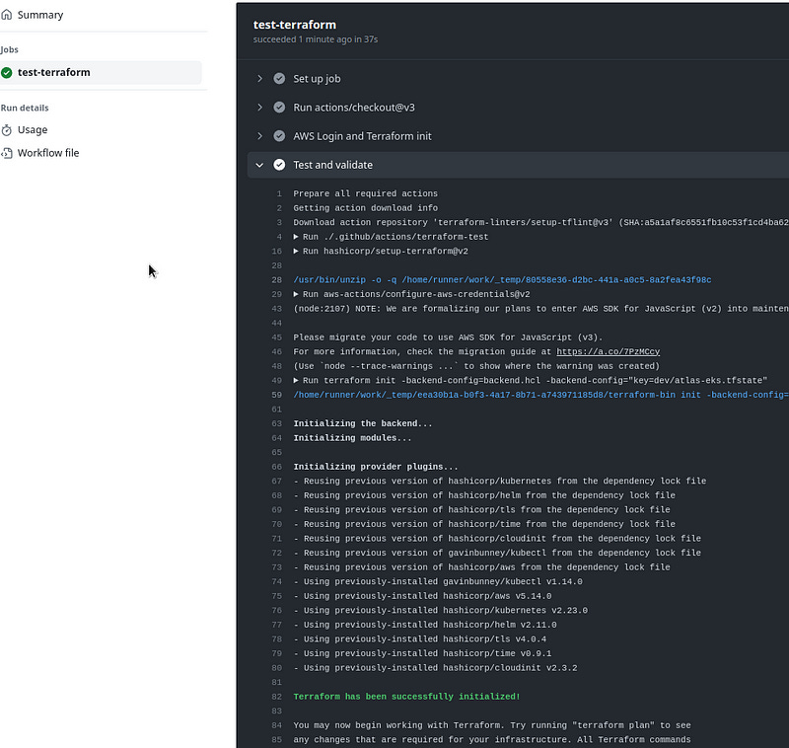Screen dimensions: 789x748
Task: Click the green success icon beside test-terraform
Action: tap(7, 72)
